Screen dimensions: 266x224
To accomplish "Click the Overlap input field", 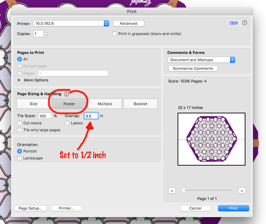I will [x=92, y=116].
